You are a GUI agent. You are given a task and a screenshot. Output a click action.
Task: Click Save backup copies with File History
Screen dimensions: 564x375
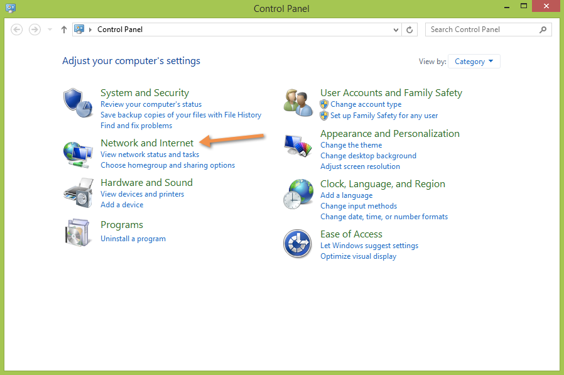[x=181, y=115]
